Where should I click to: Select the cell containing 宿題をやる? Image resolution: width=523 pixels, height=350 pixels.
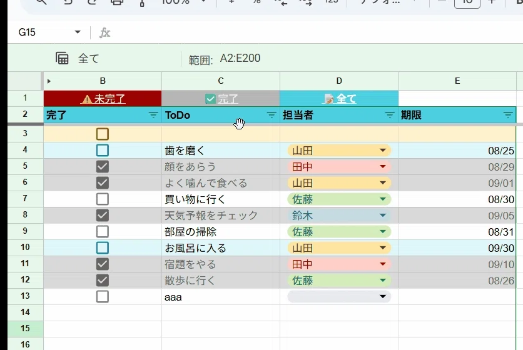(221, 264)
